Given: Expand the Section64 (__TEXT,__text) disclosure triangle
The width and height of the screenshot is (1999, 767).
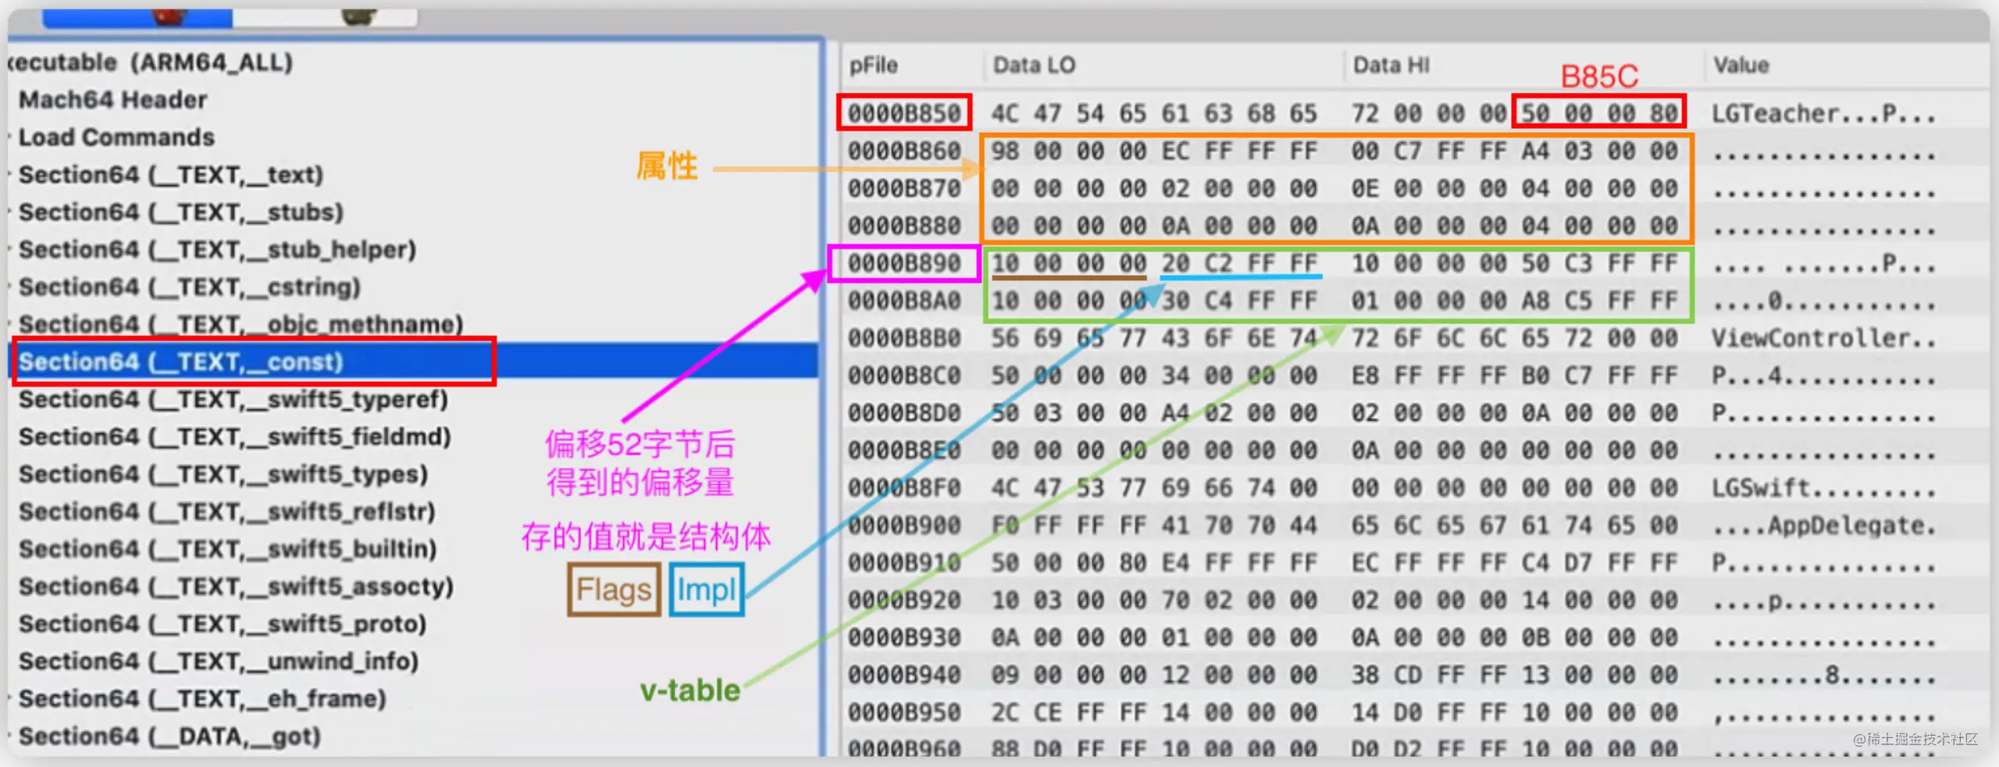Looking at the screenshot, I should (9, 175).
